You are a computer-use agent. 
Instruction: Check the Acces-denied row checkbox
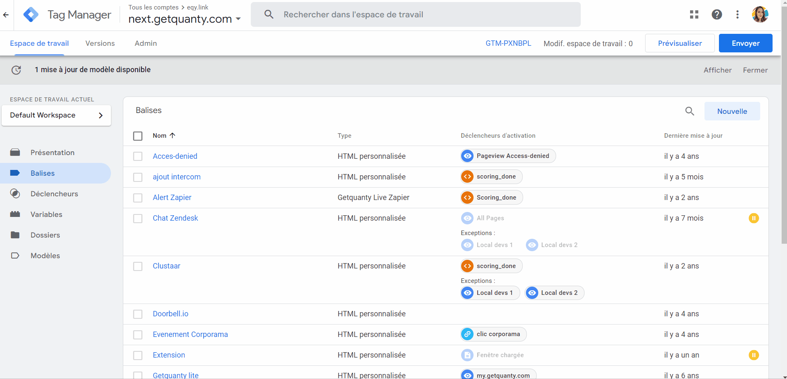pyautogui.click(x=138, y=156)
